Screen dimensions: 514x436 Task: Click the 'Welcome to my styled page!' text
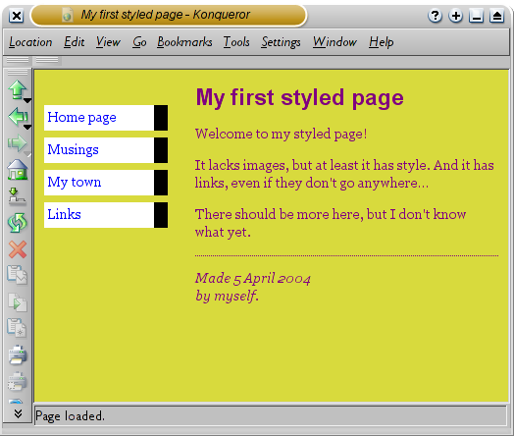[x=281, y=134]
